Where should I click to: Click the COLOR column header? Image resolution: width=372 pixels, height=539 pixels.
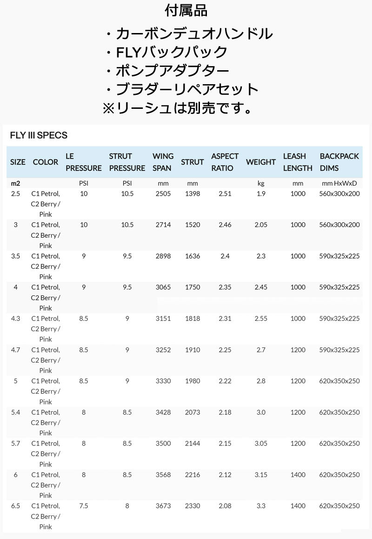tap(46, 162)
